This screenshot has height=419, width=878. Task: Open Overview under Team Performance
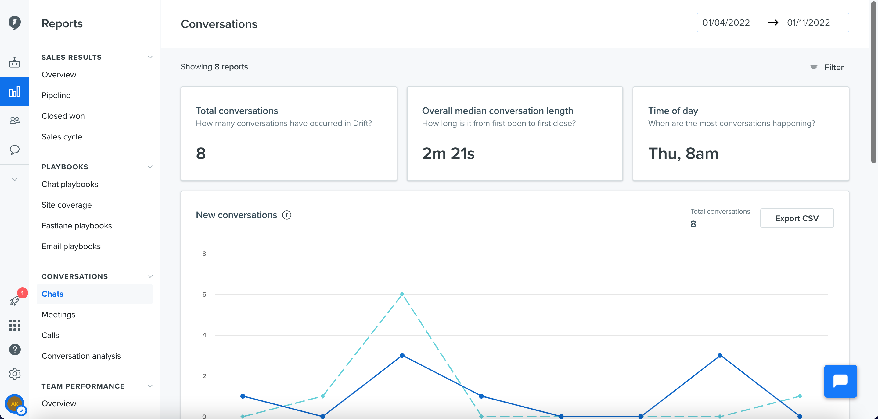59,403
